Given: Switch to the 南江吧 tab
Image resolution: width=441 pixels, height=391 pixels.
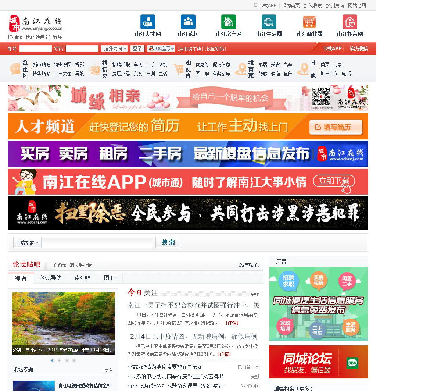Looking at the screenshot, I should click(82, 278).
